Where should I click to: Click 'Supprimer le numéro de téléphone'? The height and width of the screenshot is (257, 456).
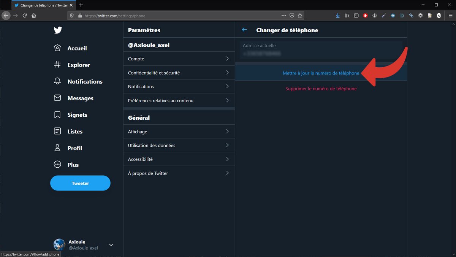pyautogui.click(x=321, y=89)
